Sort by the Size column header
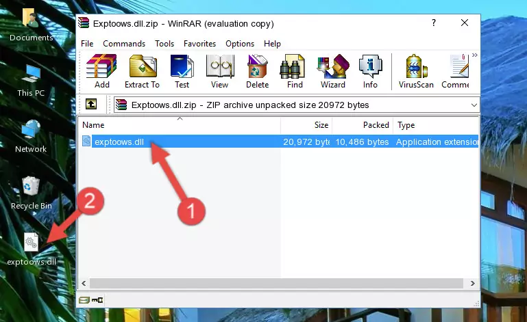The height and width of the screenshot is (322, 527). click(306, 125)
